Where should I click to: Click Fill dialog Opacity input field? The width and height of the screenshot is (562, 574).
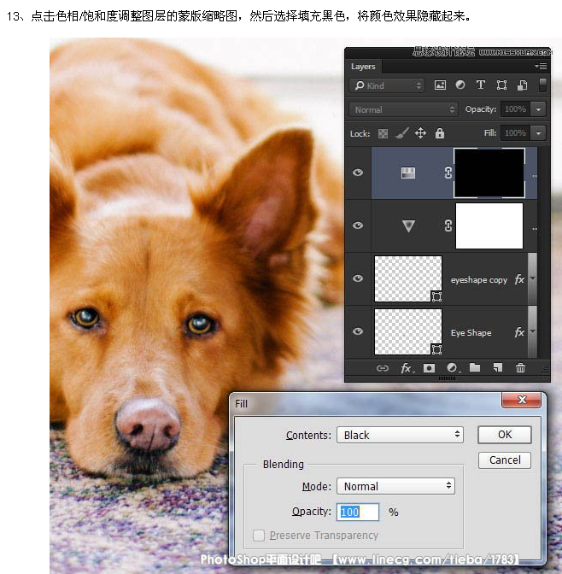click(358, 512)
